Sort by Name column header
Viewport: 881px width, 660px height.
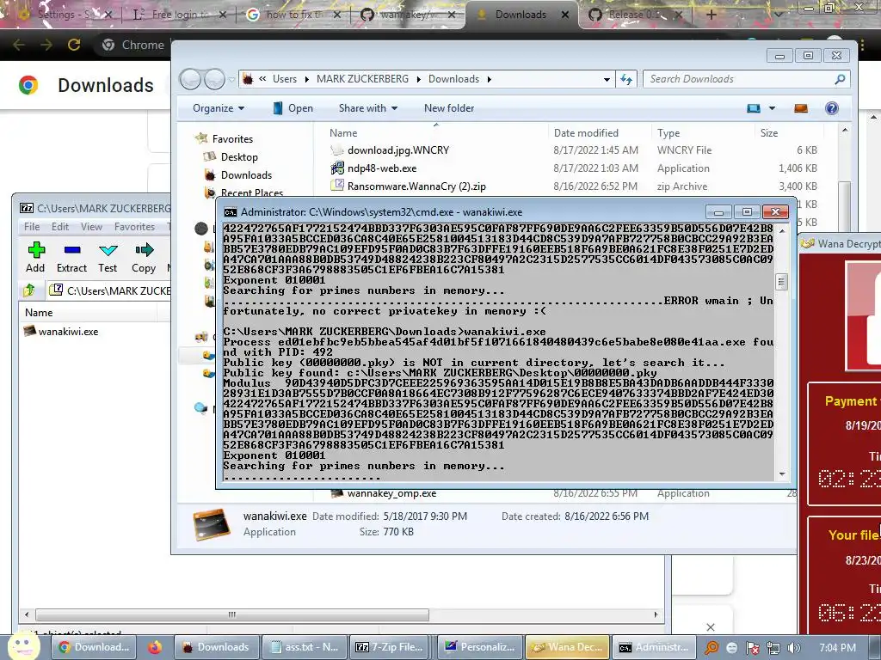click(343, 133)
